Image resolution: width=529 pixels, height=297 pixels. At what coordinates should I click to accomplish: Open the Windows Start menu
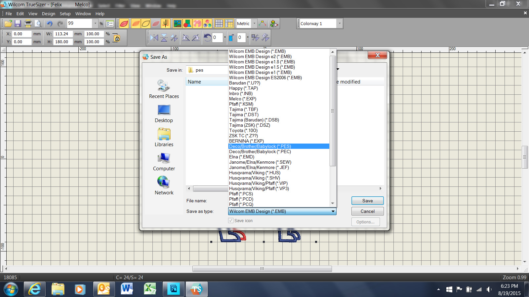[11, 289]
